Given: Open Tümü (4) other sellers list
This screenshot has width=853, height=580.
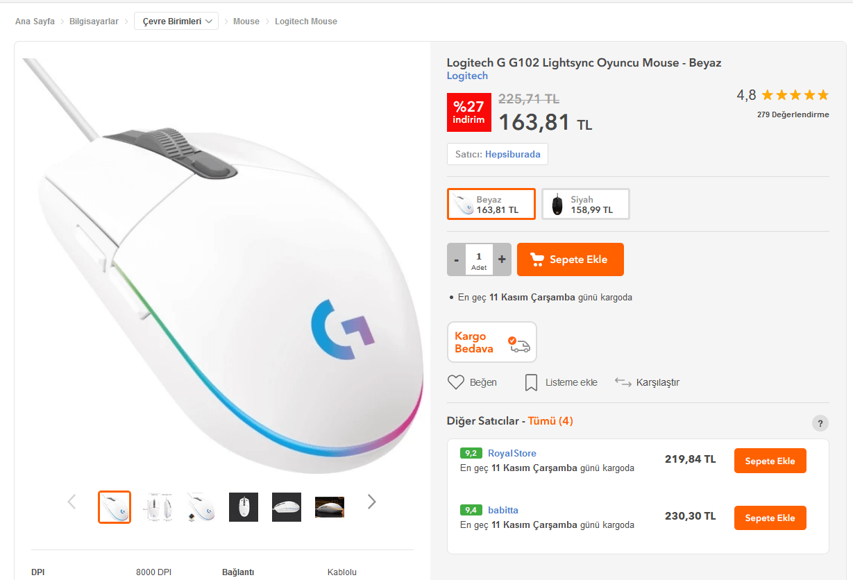Looking at the screenshot, I should (x=550, y=421).
